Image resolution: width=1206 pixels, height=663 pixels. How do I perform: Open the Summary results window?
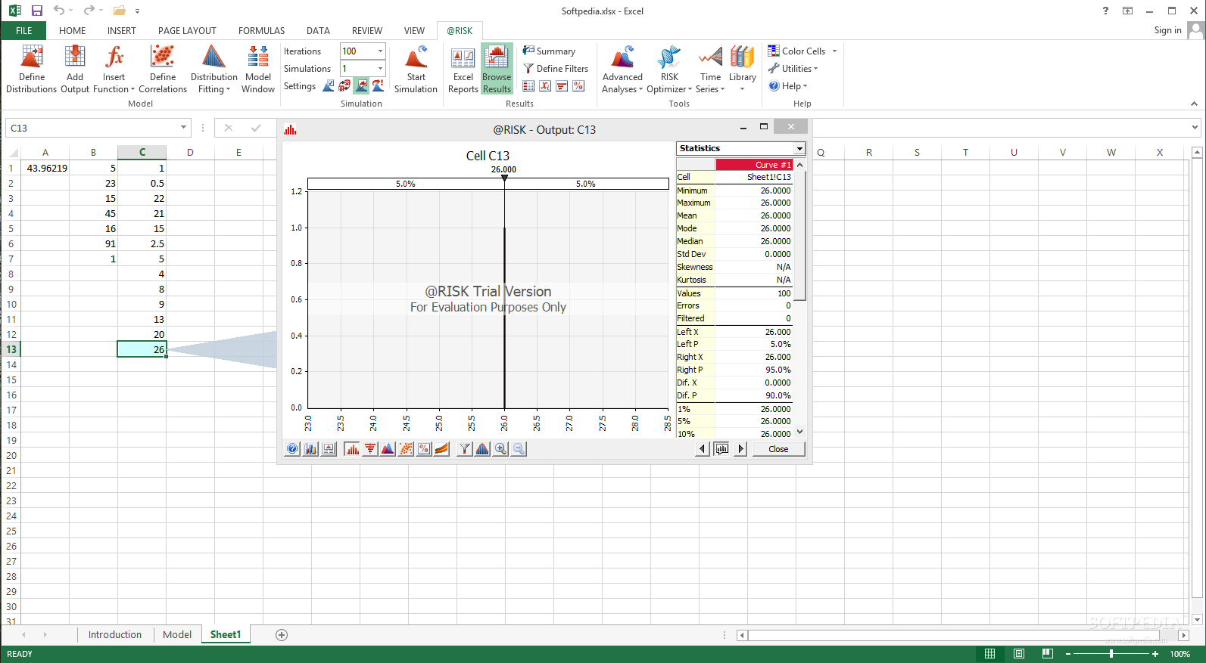[x=549, y=51]
